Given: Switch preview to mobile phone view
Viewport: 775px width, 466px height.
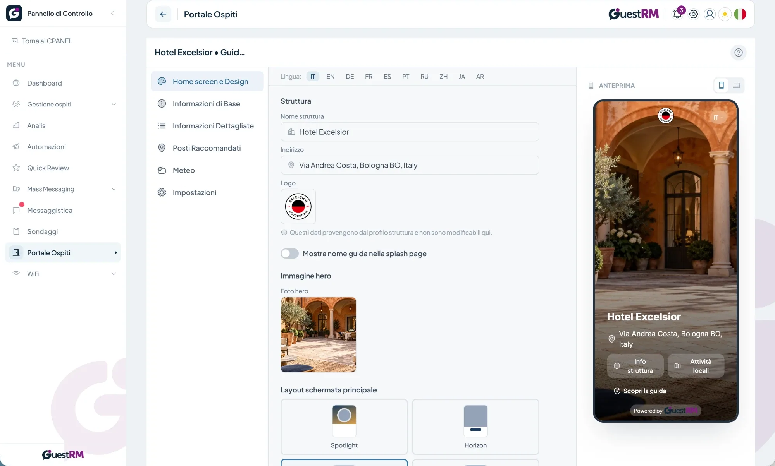Looking at the screenshot, I should click(722, 85).
